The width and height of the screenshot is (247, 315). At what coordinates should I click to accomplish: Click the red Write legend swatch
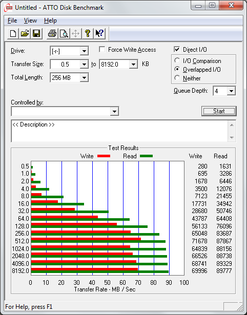coord(104,156)
